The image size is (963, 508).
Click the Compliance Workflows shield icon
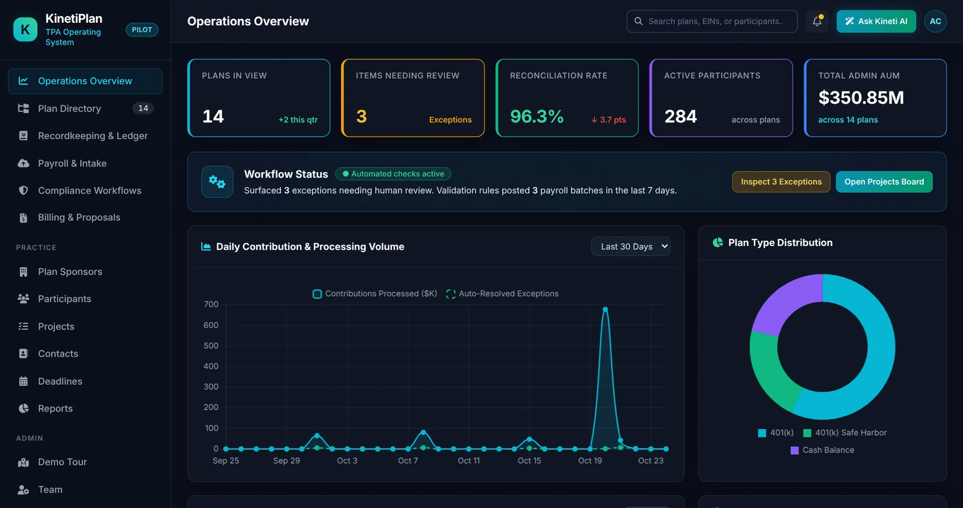pyautogui.click(x=23, y=190)
